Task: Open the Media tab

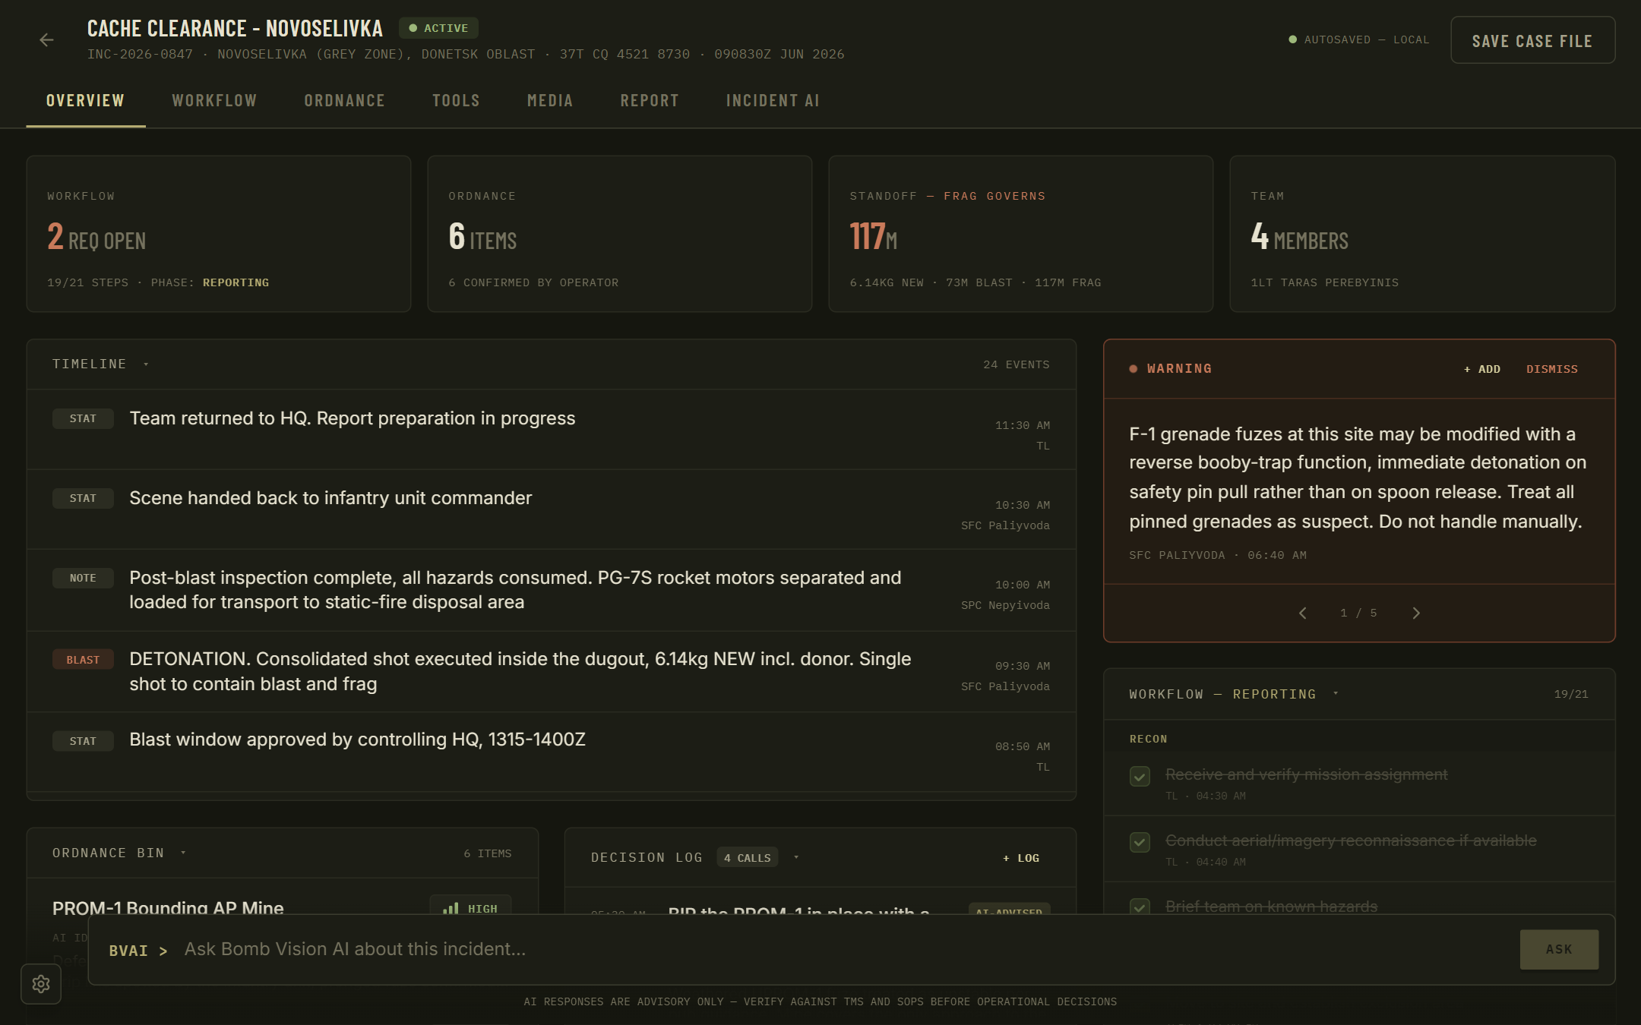Action: pos(550,101)
